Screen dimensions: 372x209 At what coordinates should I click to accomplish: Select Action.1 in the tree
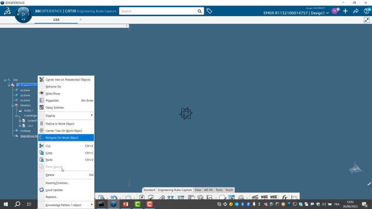[28, 111]
